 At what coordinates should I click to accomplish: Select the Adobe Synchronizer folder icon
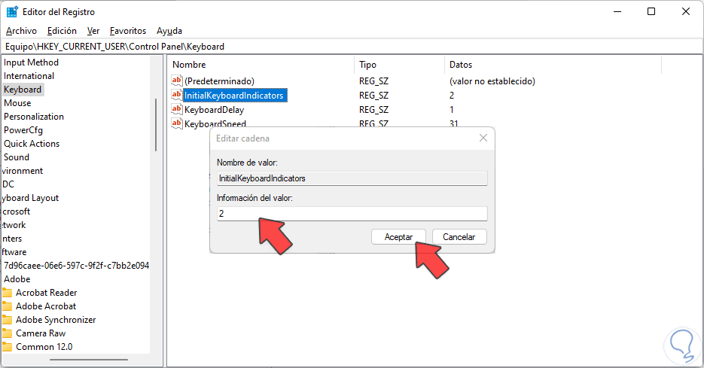click(x=8, y=320)
